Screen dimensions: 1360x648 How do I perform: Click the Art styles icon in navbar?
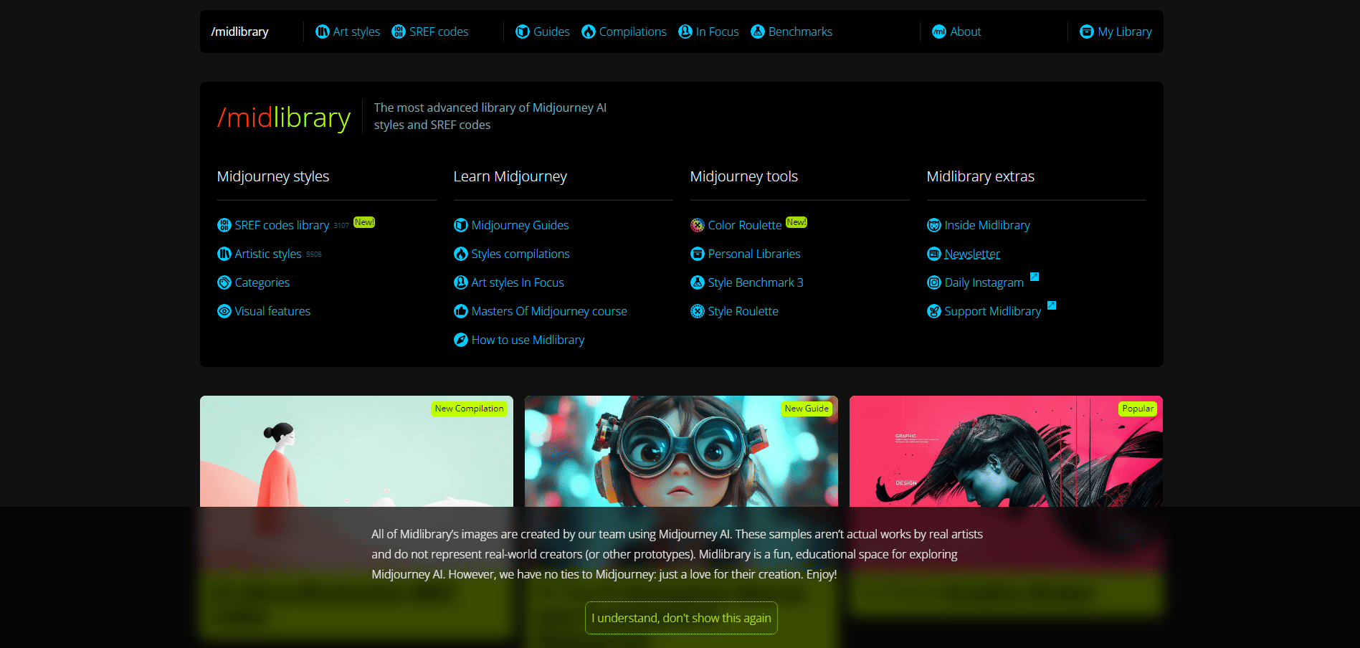[323, 32]
